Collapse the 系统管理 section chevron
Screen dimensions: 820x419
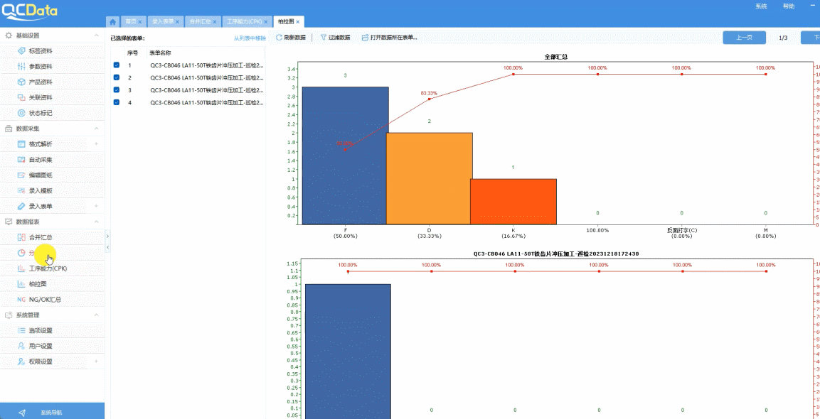pos(96,315)
